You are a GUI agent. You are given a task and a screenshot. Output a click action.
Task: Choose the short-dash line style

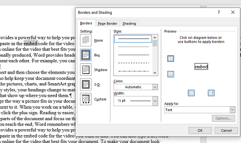click(133, 55)
